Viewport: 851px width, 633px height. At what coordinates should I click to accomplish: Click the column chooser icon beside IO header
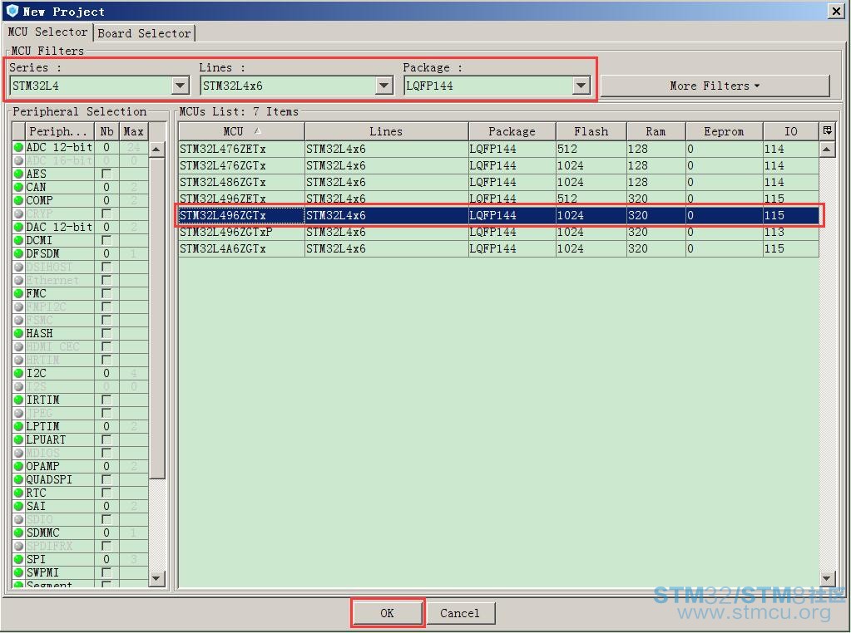tap(827, 130)
